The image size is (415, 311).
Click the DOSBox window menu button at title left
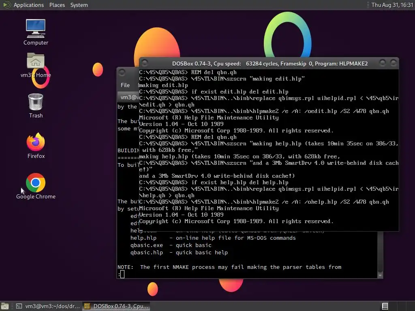click(145, 63)
